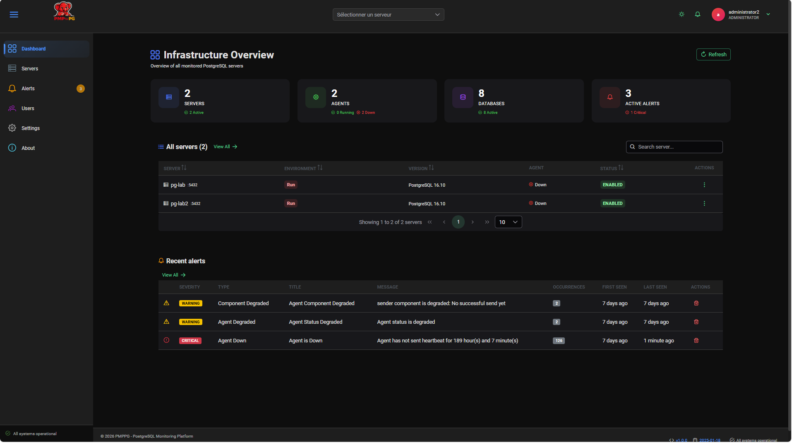Click View All under Recent alerts

click(x=174, y=275)
